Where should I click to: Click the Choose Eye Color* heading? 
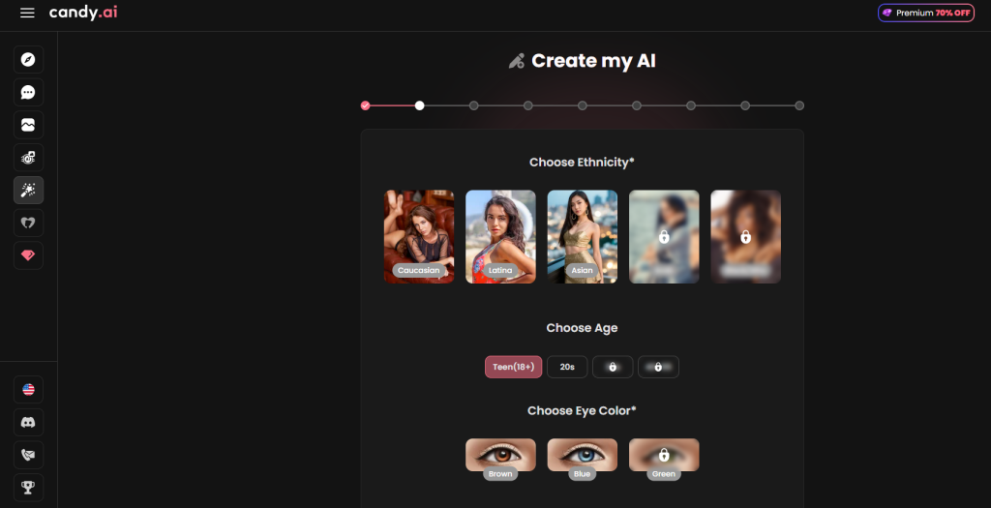click(582, 410)
